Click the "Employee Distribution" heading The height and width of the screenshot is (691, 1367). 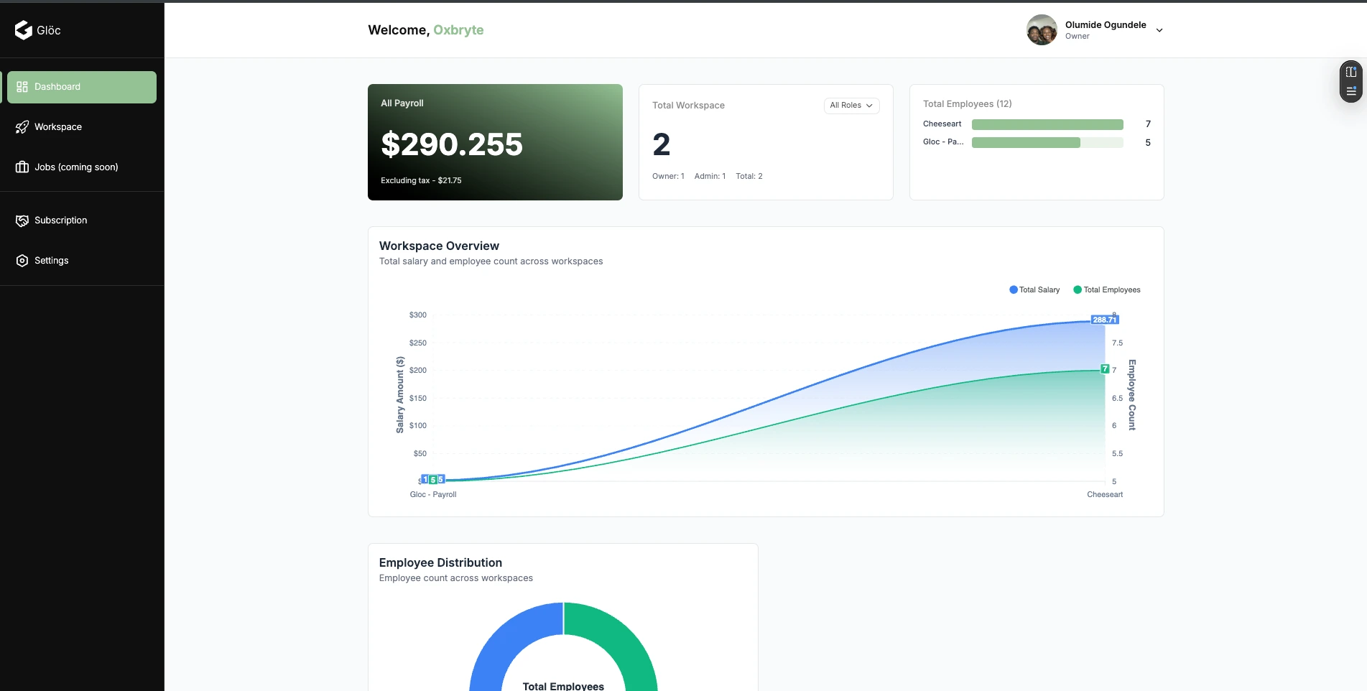(440, 562)
